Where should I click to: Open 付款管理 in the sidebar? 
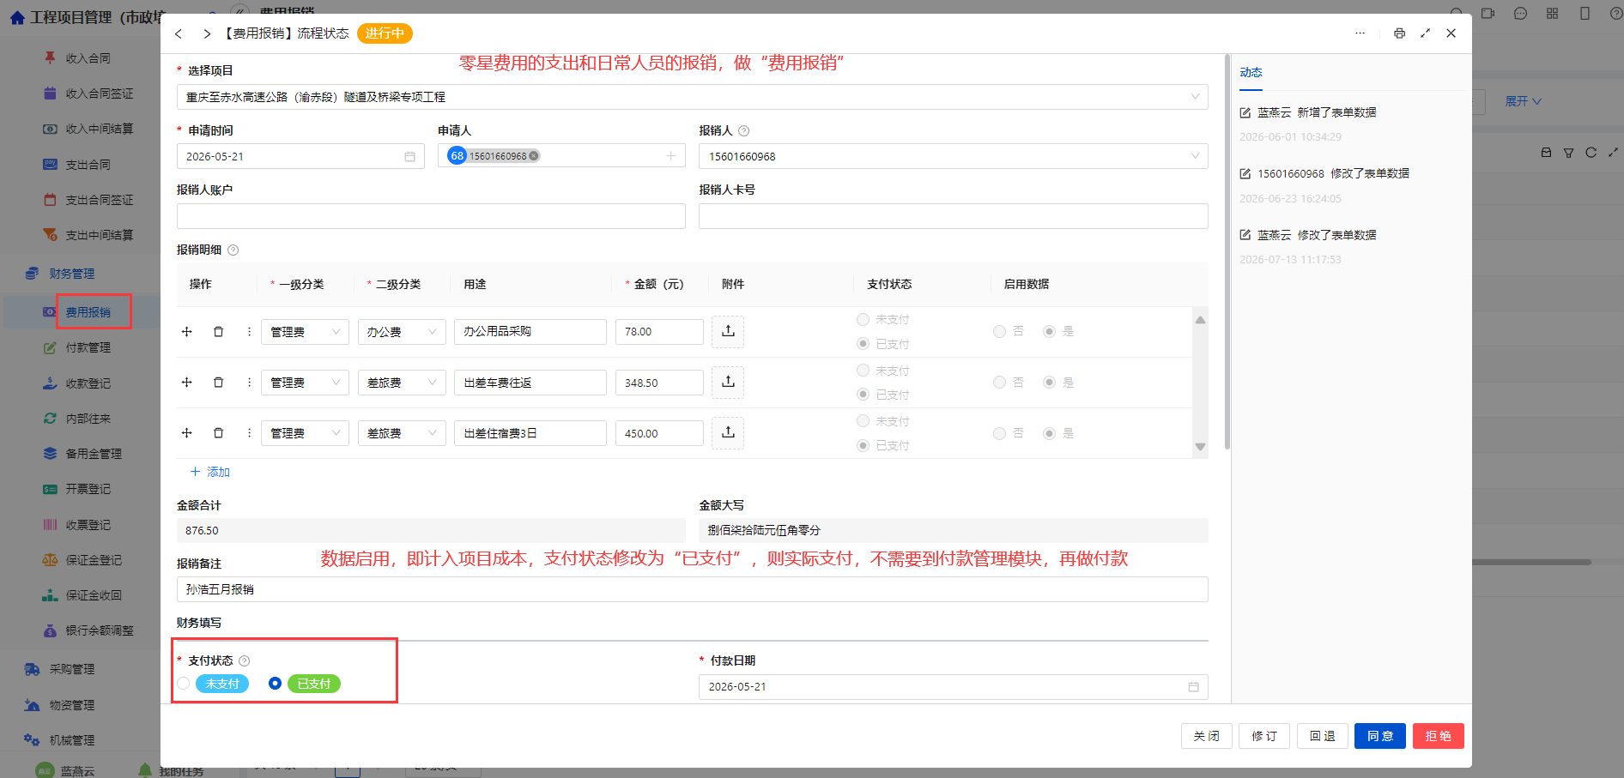click(88, 347)
